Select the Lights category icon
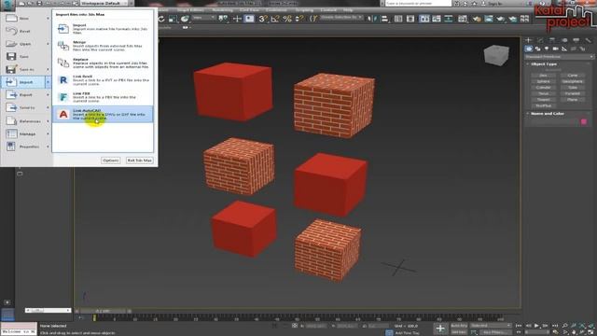The image size is (597, 336). [x=547, y=49]
